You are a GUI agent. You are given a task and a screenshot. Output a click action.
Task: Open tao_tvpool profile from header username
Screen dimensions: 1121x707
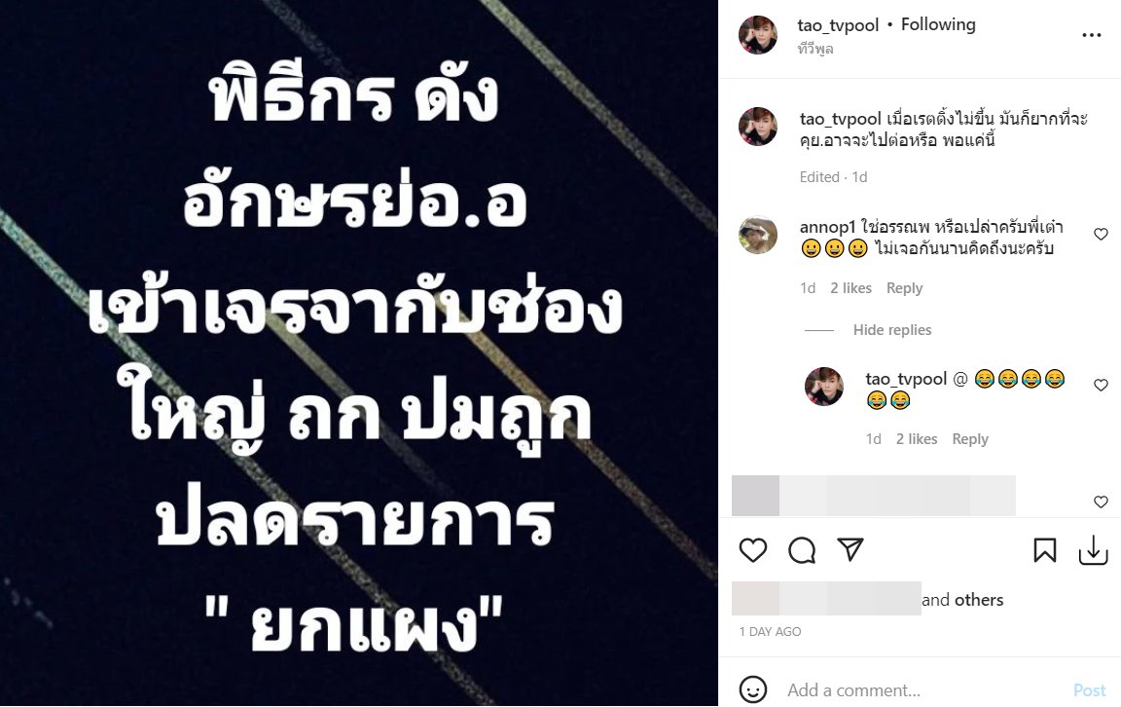[x=838, y=25]
